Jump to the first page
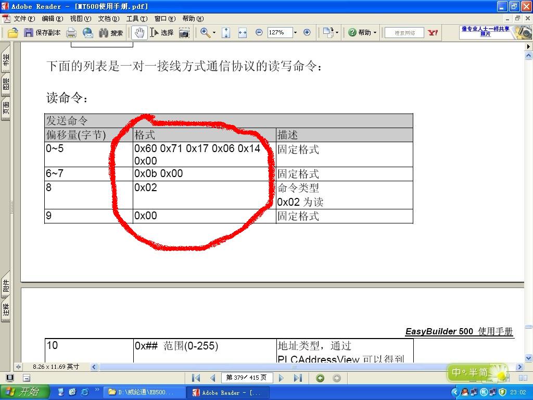This screenshot has height=400, width=533. [x=196, y=378]
